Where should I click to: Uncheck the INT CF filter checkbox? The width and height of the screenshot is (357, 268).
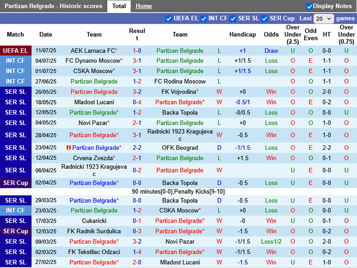tap(204, 19)
